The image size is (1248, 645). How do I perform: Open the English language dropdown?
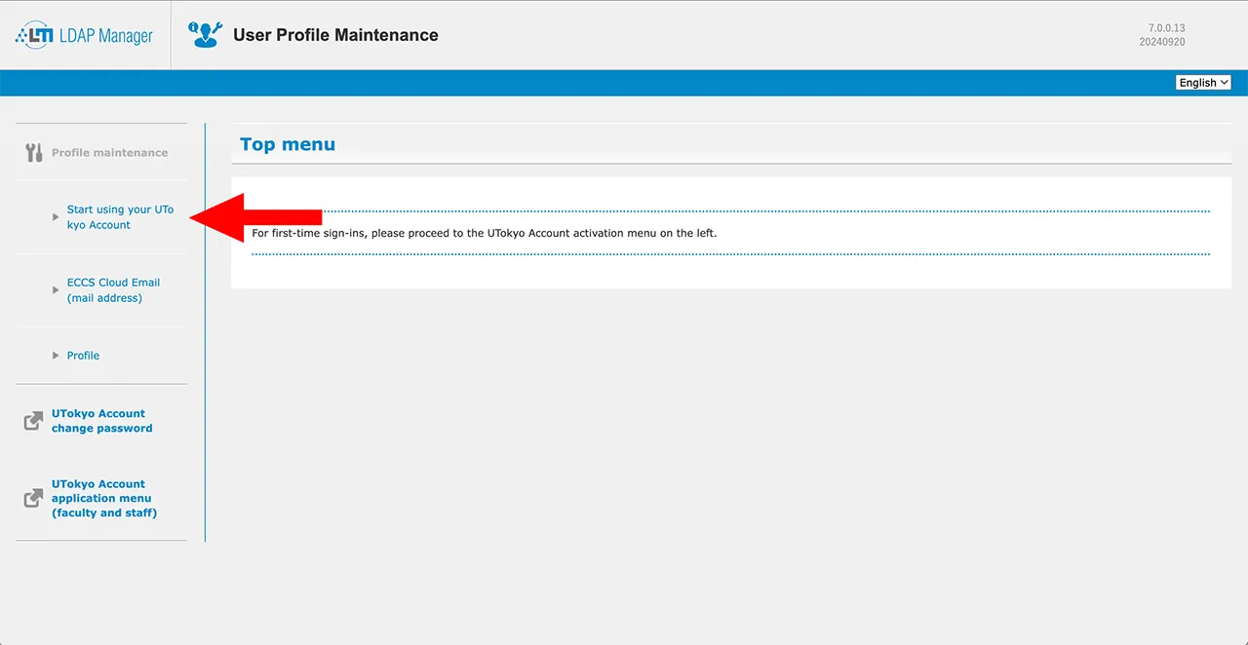pyautogui.click(x=1203, y=83)
